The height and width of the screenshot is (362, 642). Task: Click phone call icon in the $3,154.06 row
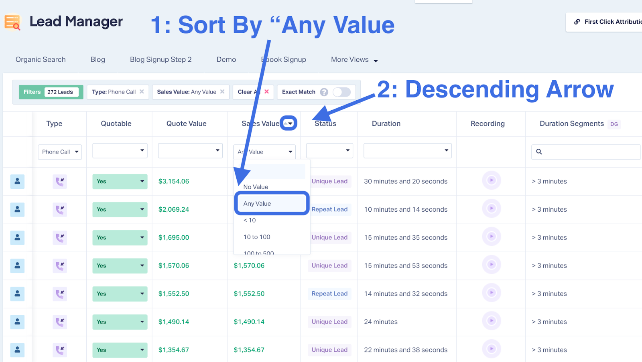[x=60, y=182]
